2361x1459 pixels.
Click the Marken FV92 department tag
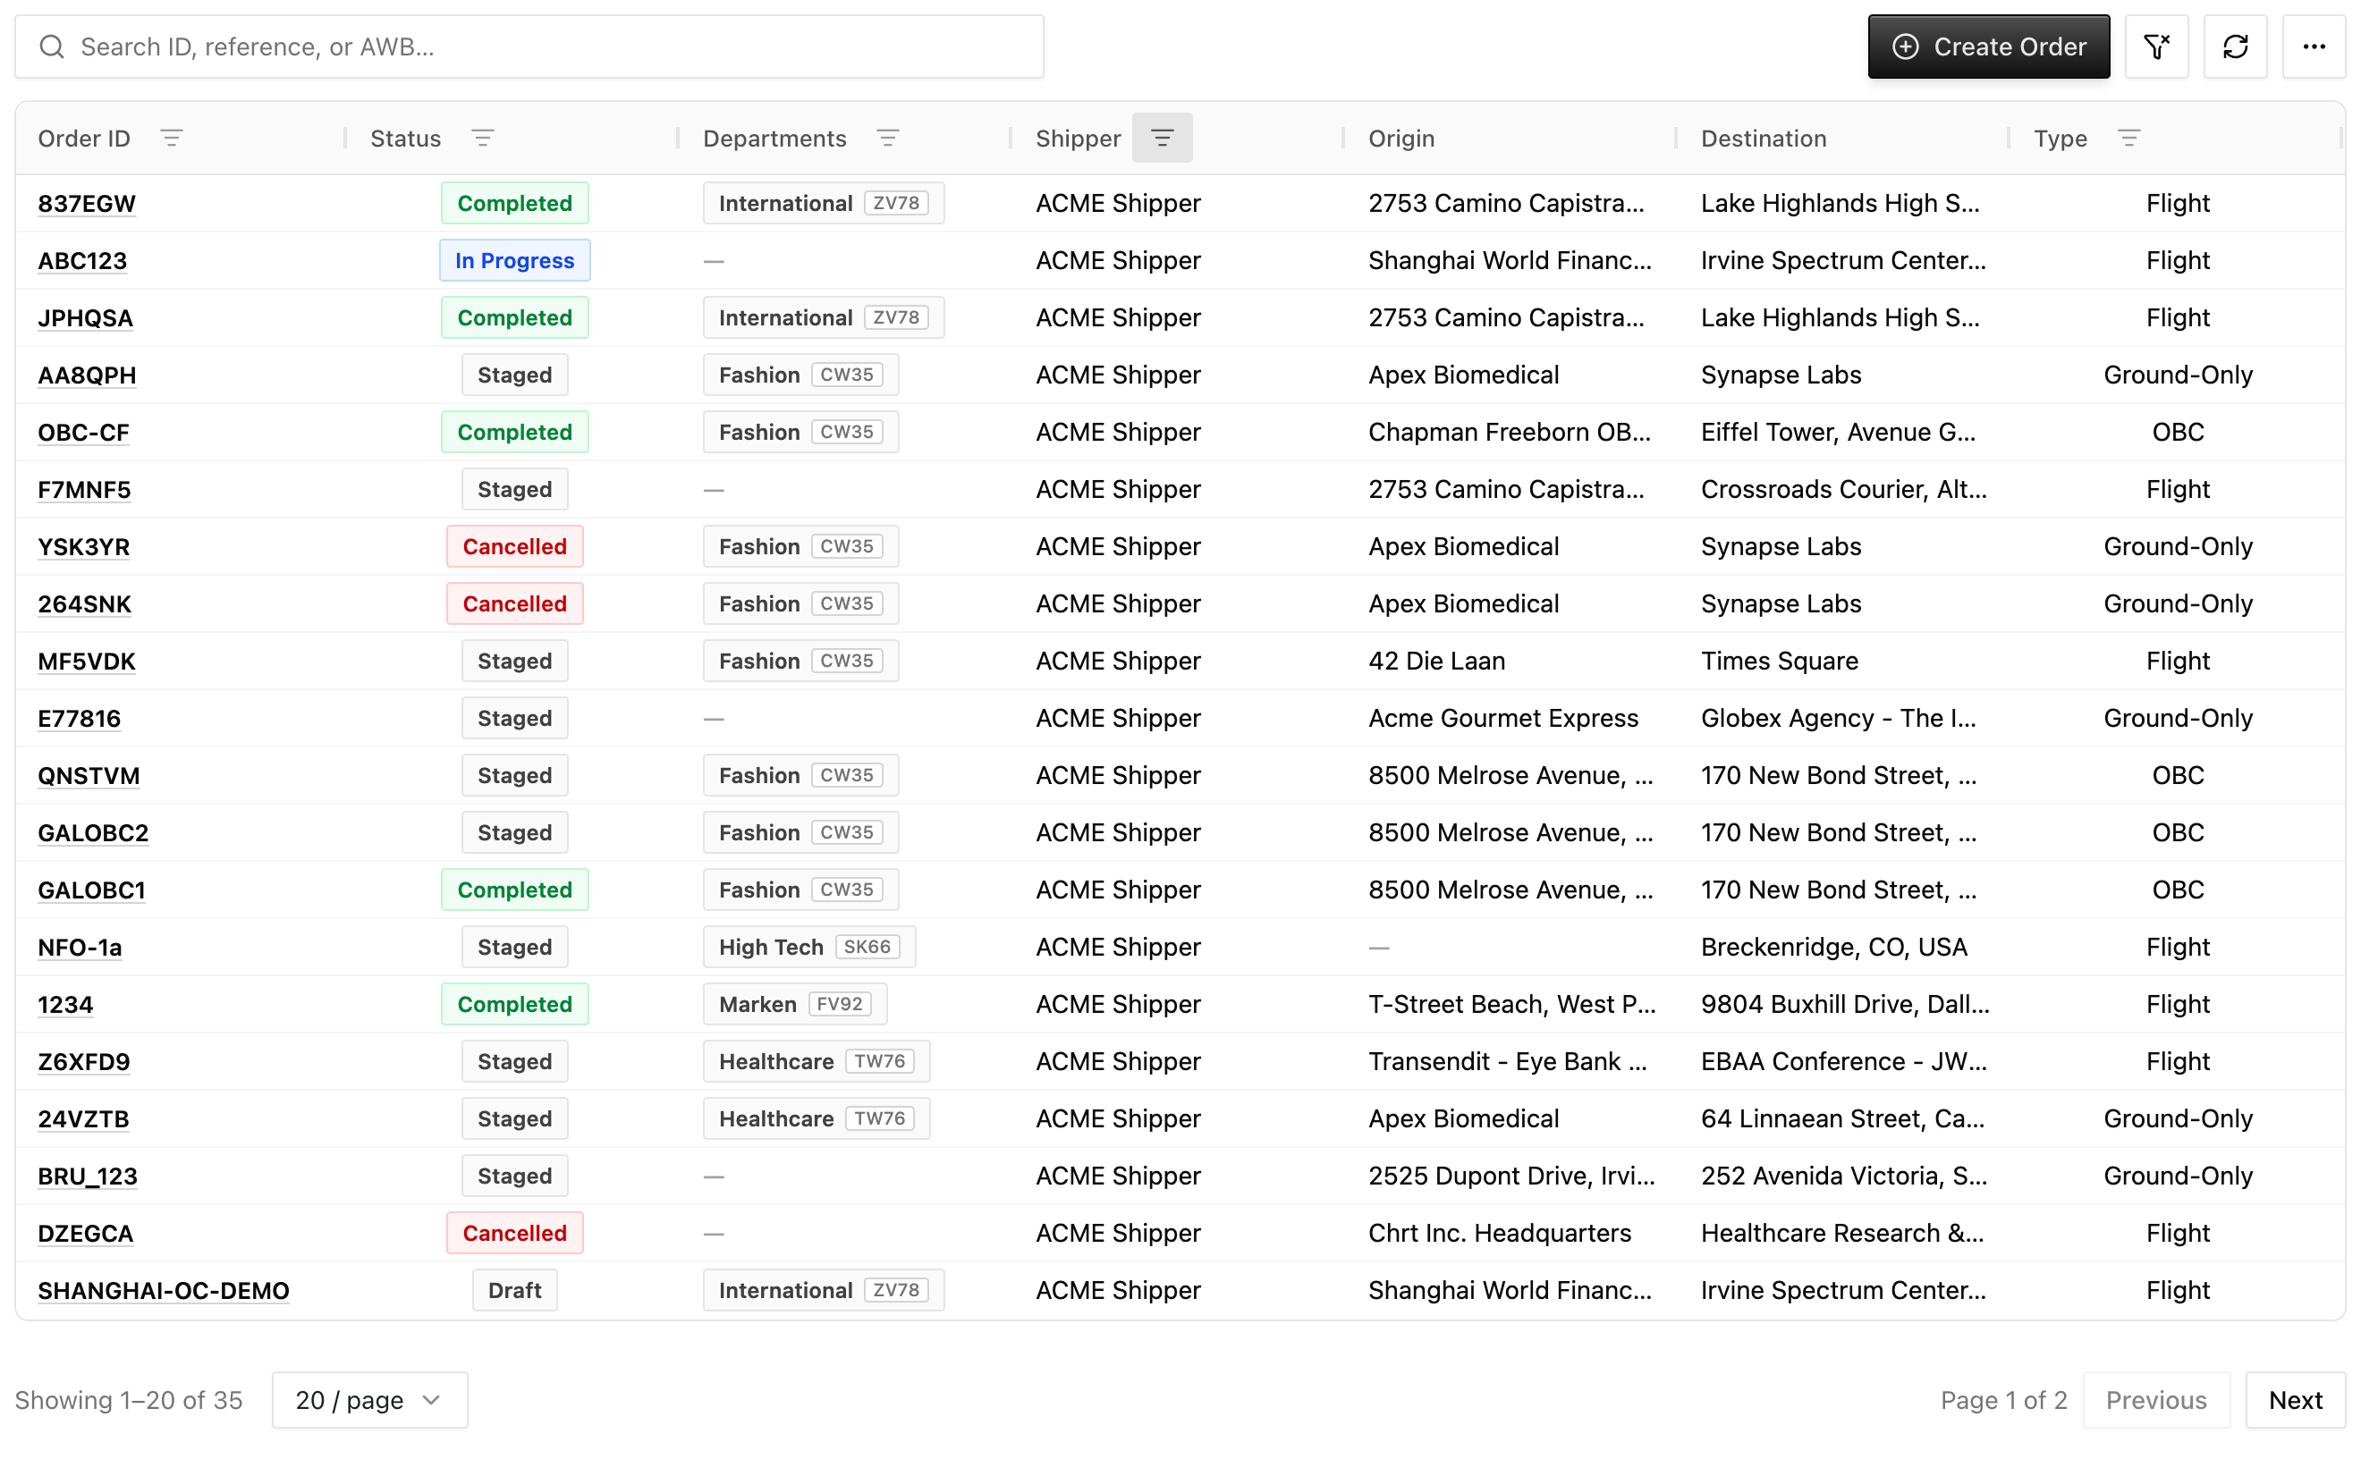[x=794, y=1005]
